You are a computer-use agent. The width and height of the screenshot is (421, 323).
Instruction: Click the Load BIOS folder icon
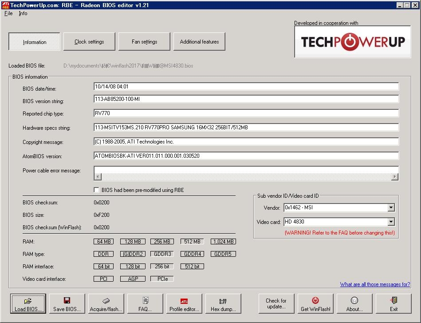28,301
